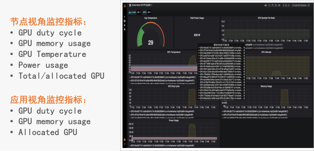Open the Avg Temperature panel title menu
314x151 pixels.
tap(151, 18)
